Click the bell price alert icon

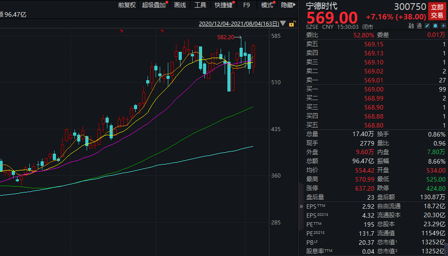point(435,26)
